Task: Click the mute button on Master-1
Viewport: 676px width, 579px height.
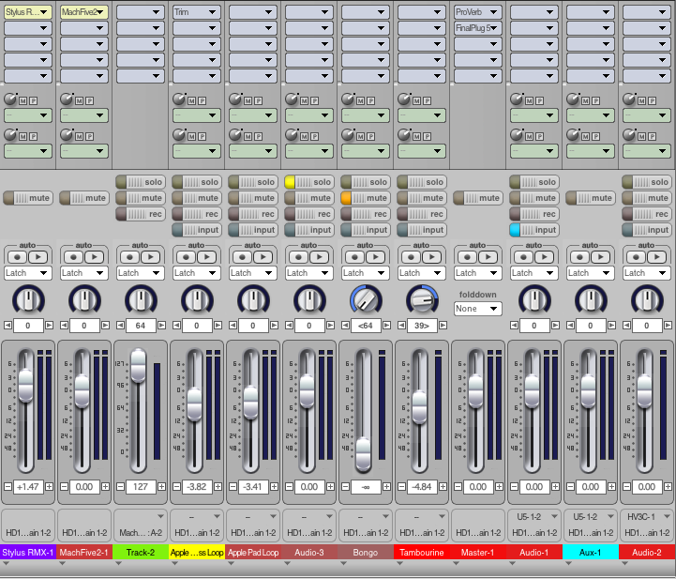Action: coord(477,198)
